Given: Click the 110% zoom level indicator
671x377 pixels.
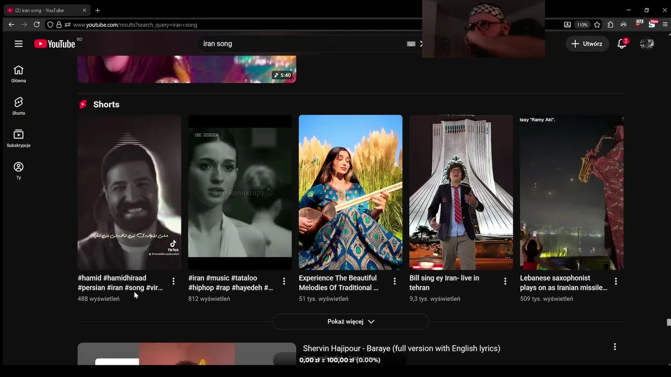Looking at the screenshot, I should 582,25.
